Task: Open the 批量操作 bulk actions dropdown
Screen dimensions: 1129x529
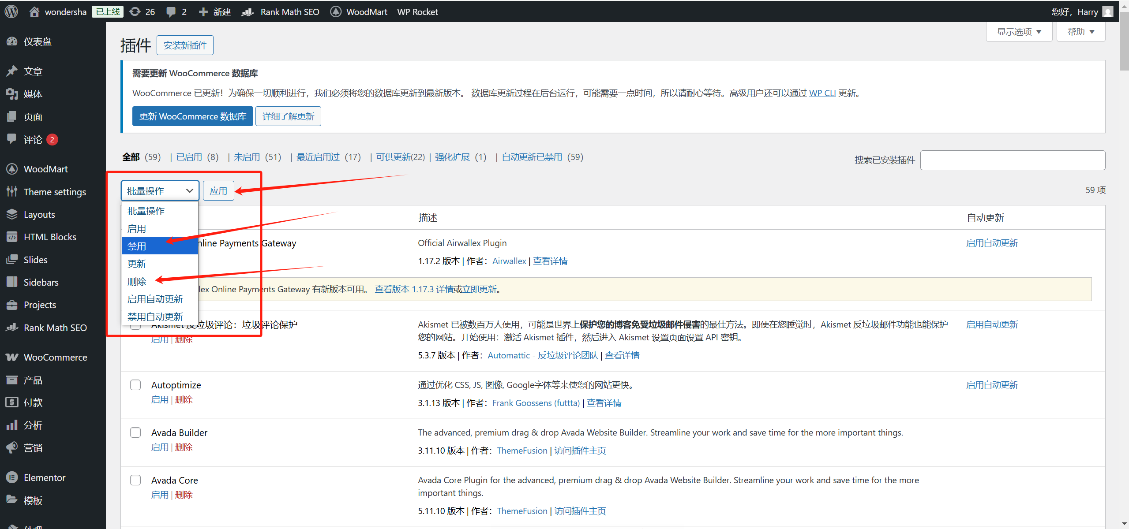Action: point(160,191)
